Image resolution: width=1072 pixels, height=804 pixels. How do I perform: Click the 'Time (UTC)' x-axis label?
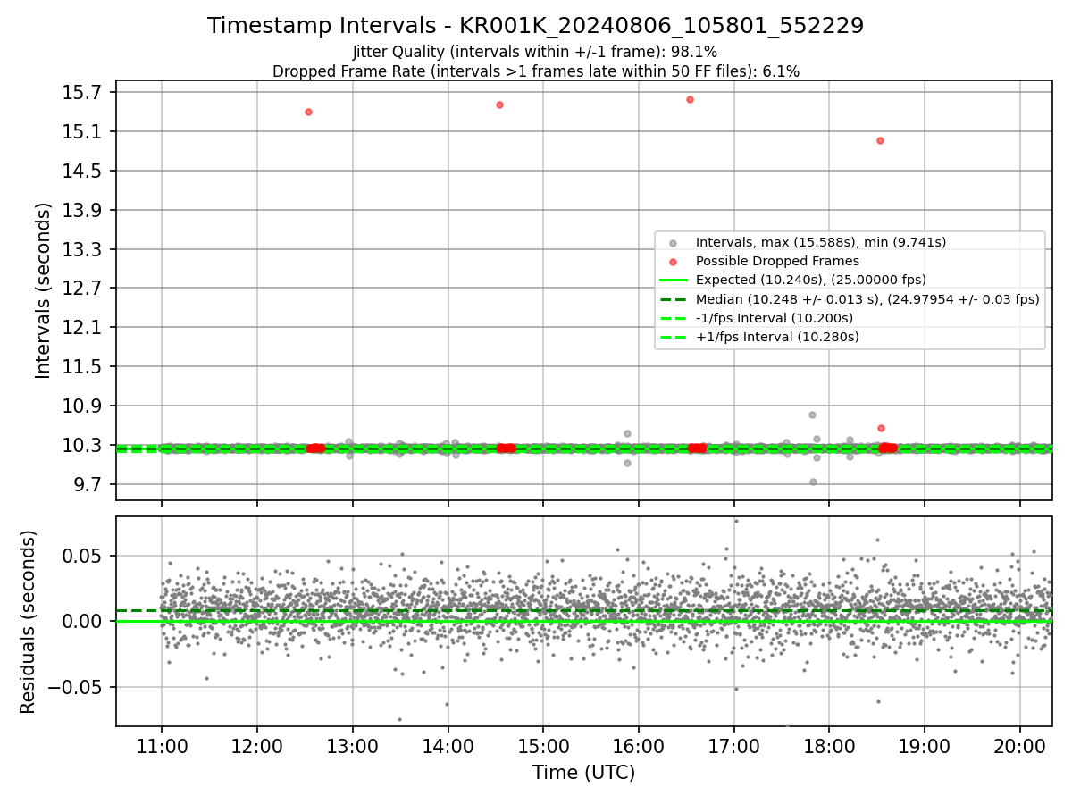point(583,773)
